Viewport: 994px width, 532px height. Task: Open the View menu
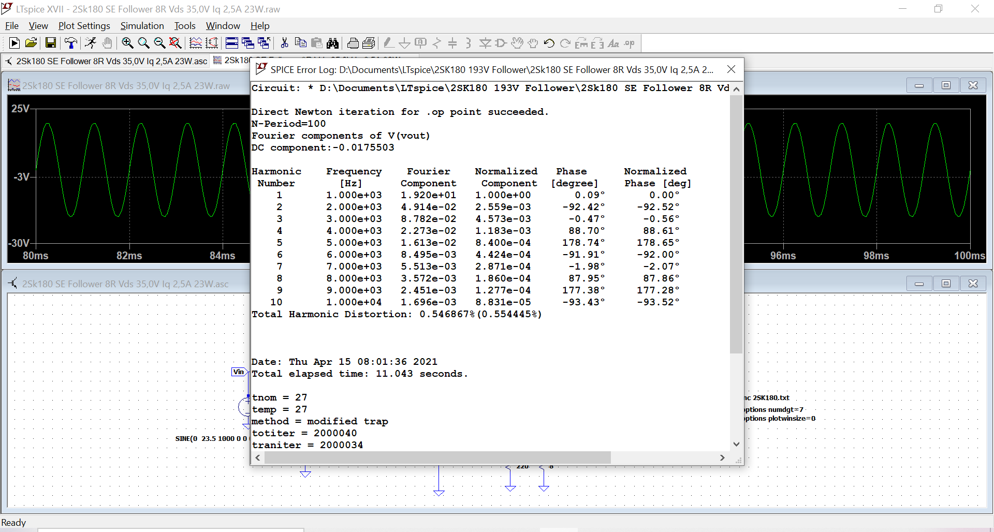click(38, 26)
